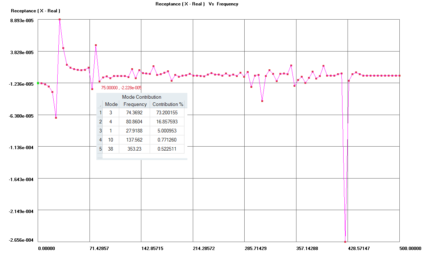Click the contribution cell 16.857593
Image resolution: width=432 pixels, height=254 pixels.
tap(167, 122)
